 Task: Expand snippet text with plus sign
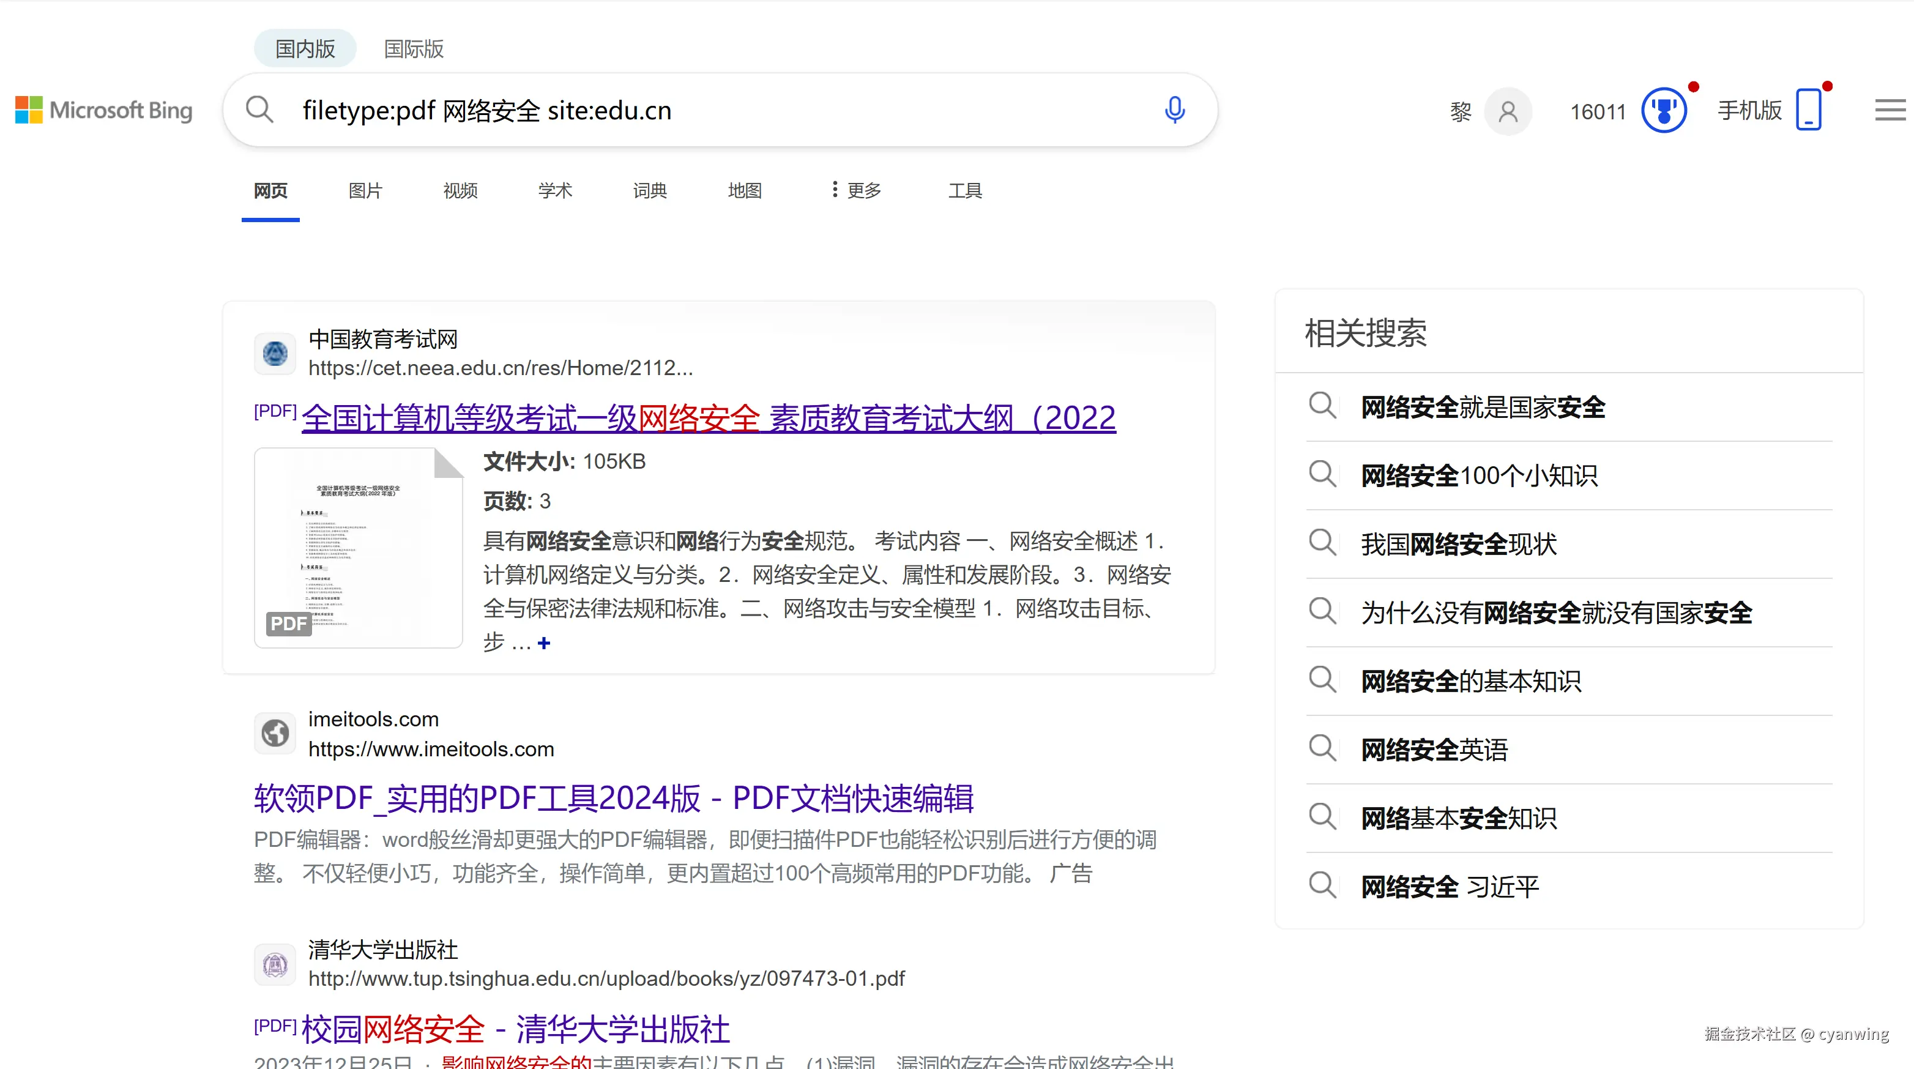[x=544, y=643]
